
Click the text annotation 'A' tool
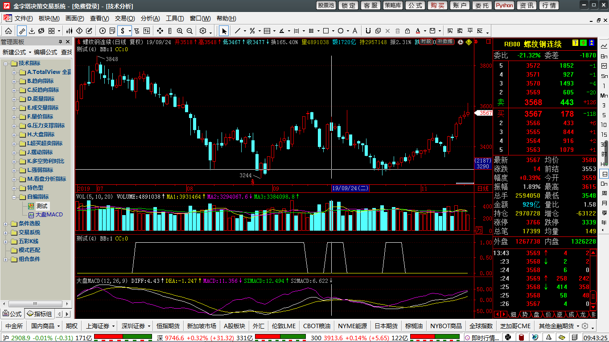point(354,31)
